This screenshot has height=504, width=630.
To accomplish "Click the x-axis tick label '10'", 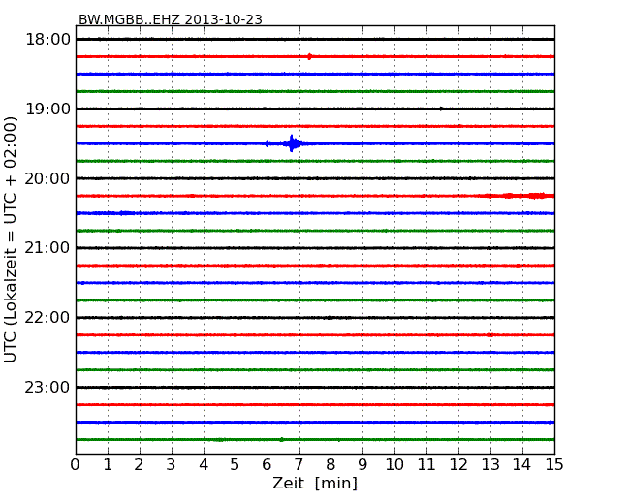I will pos(394,465).
